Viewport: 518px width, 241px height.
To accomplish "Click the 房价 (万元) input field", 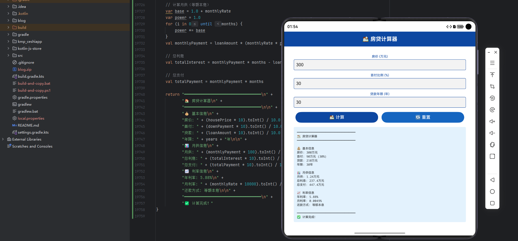I will tap(380, 65).
